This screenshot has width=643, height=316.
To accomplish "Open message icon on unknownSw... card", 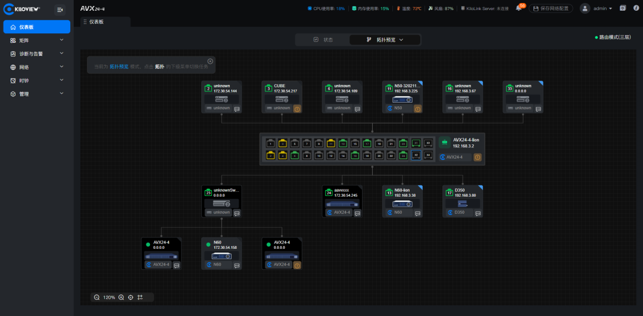I will 237,213.
